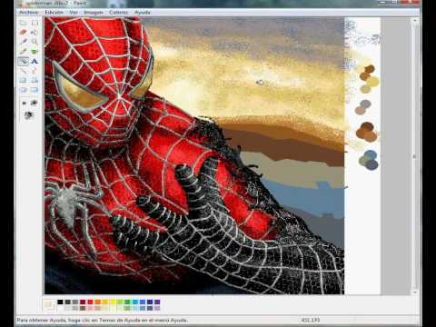Click the foreground/background color indicator box
Viewport: 436px width, 327px height.
[49, 305]
